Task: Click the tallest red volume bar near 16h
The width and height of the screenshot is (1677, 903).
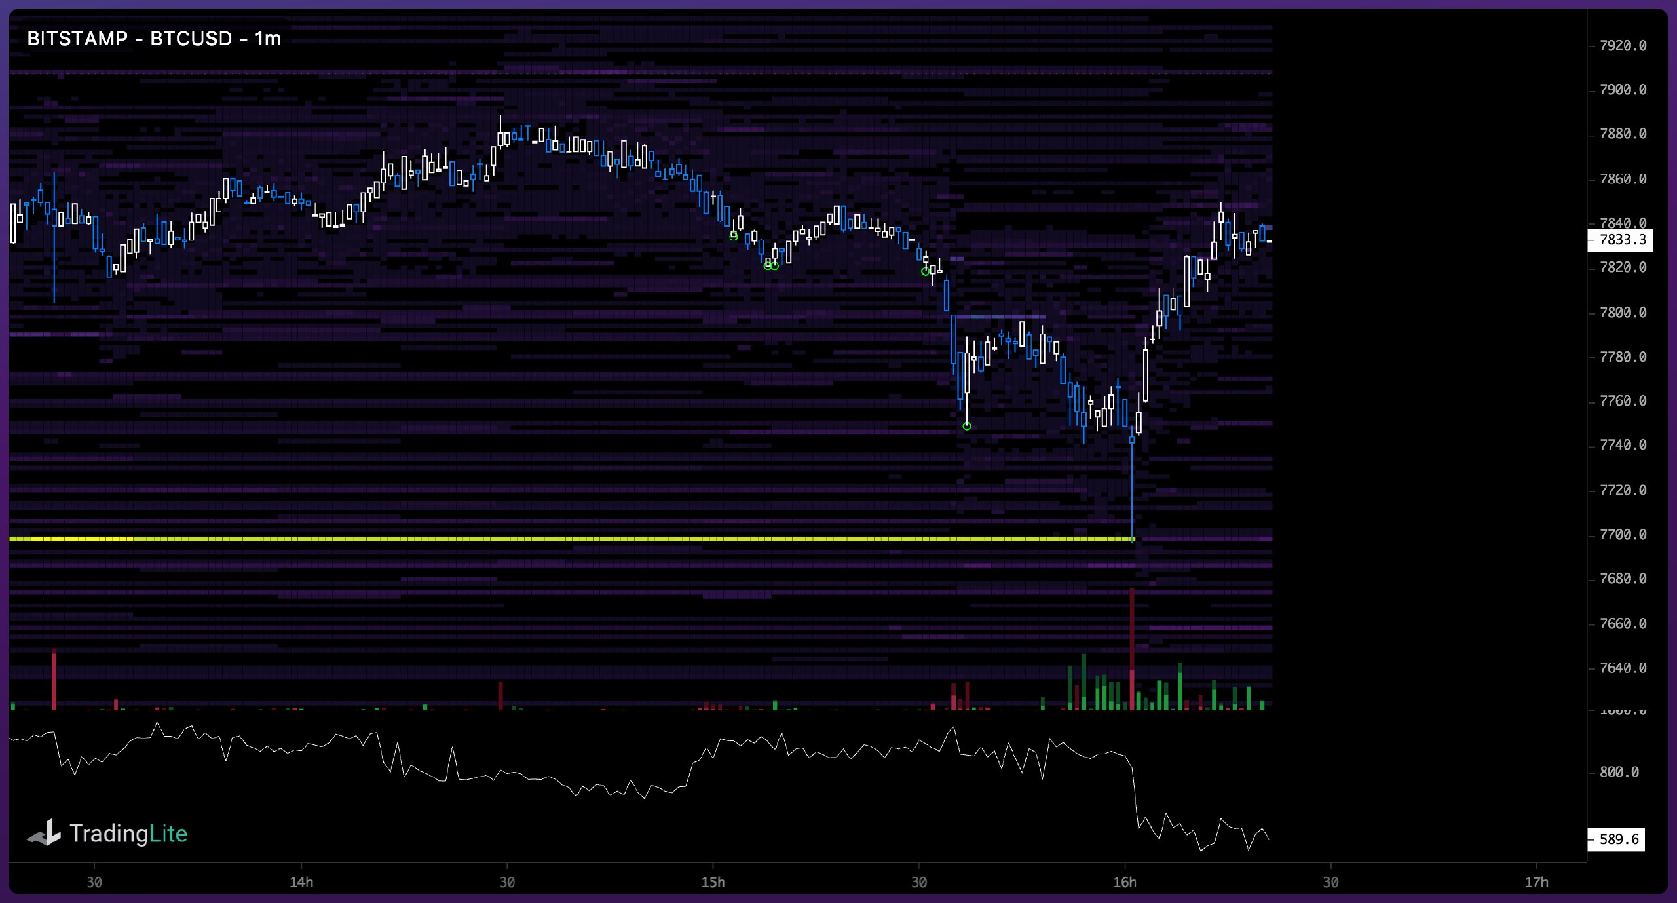Action: [1132, 649]
